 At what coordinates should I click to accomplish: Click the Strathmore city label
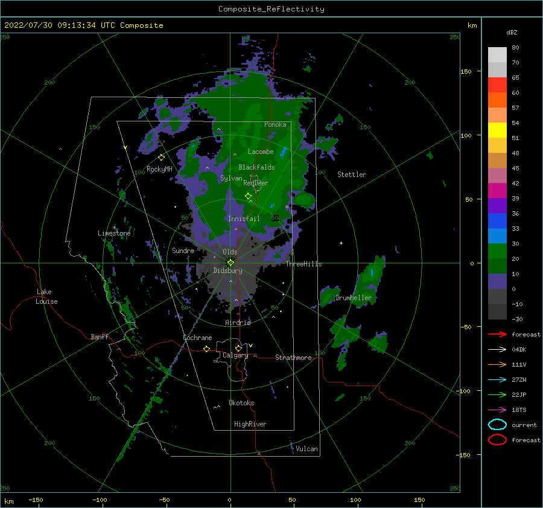click(293, 358)
